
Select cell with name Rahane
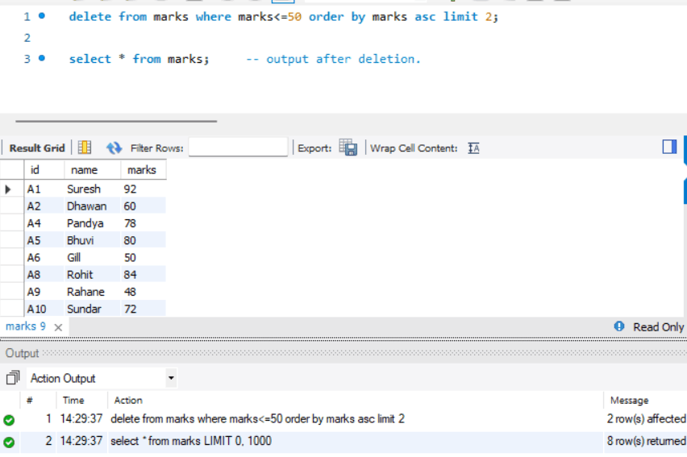93,292
